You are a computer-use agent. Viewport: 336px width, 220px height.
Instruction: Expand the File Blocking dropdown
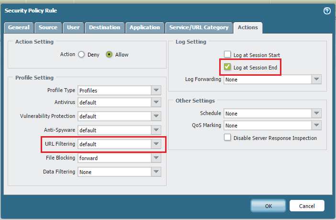coord(157,158)
